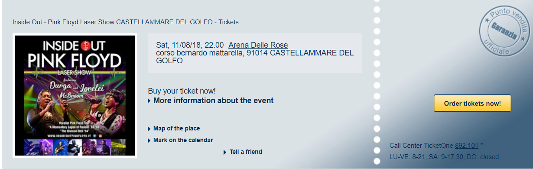Order tickets now
This screenshot has width=533, height=169.
(x=472, y=103)
